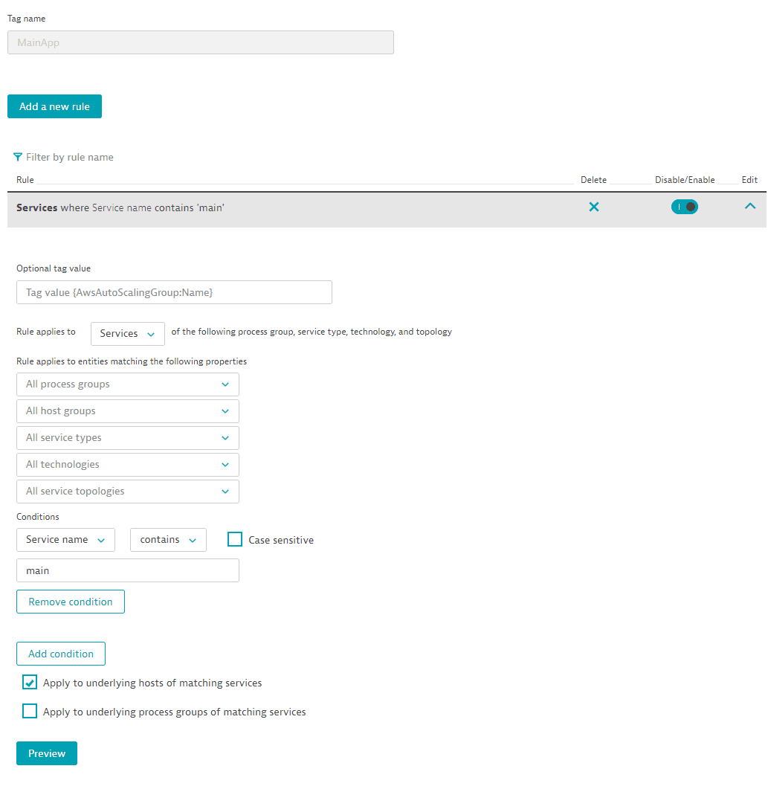Image resolution: width=771 pixels, height=789 pixels.
Task: Click the Add a new rule button
Action: click(x=54, y=106)
